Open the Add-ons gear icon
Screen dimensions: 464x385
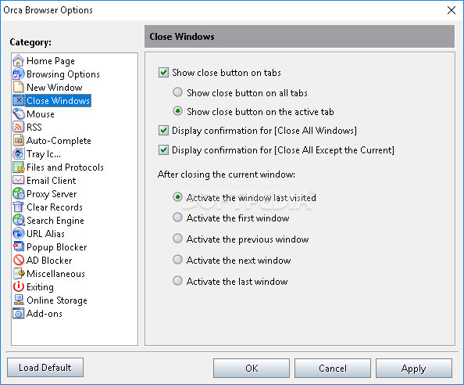[x=18, y=314]
